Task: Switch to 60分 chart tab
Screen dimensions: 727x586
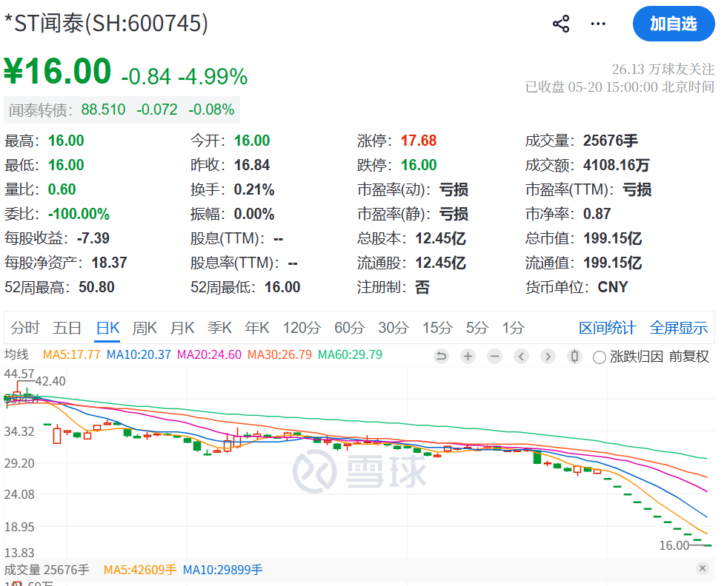Action: click(x=350, y=328)
